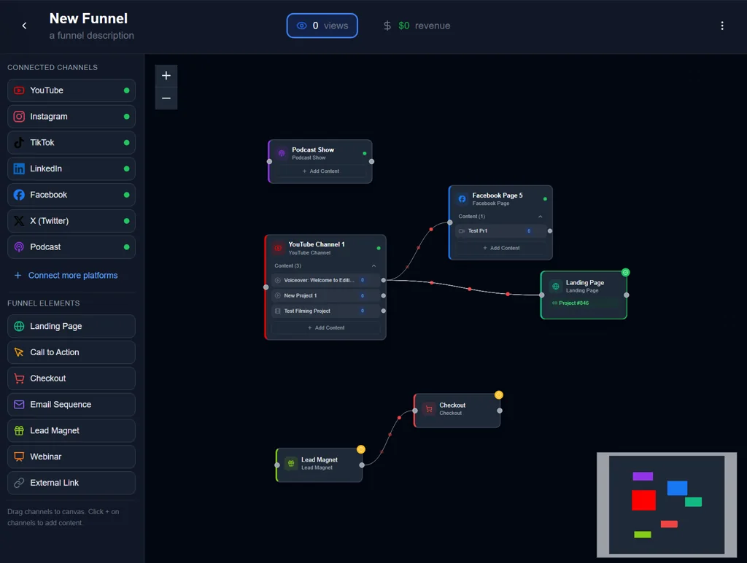Select the Checkout funnel element

click(71, 378)
